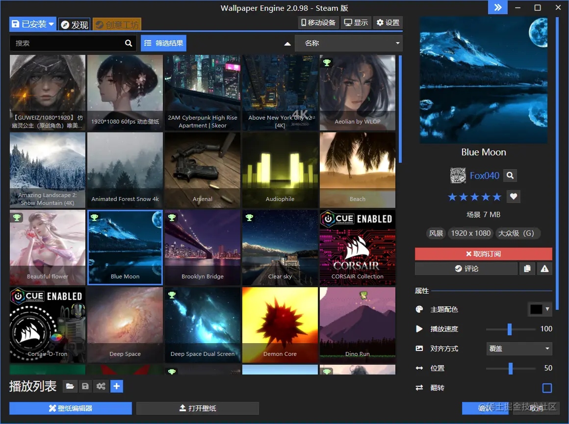Enable the flip (翻转) checkbox
This screenshot has width=569, height=424.
[547, 388]
